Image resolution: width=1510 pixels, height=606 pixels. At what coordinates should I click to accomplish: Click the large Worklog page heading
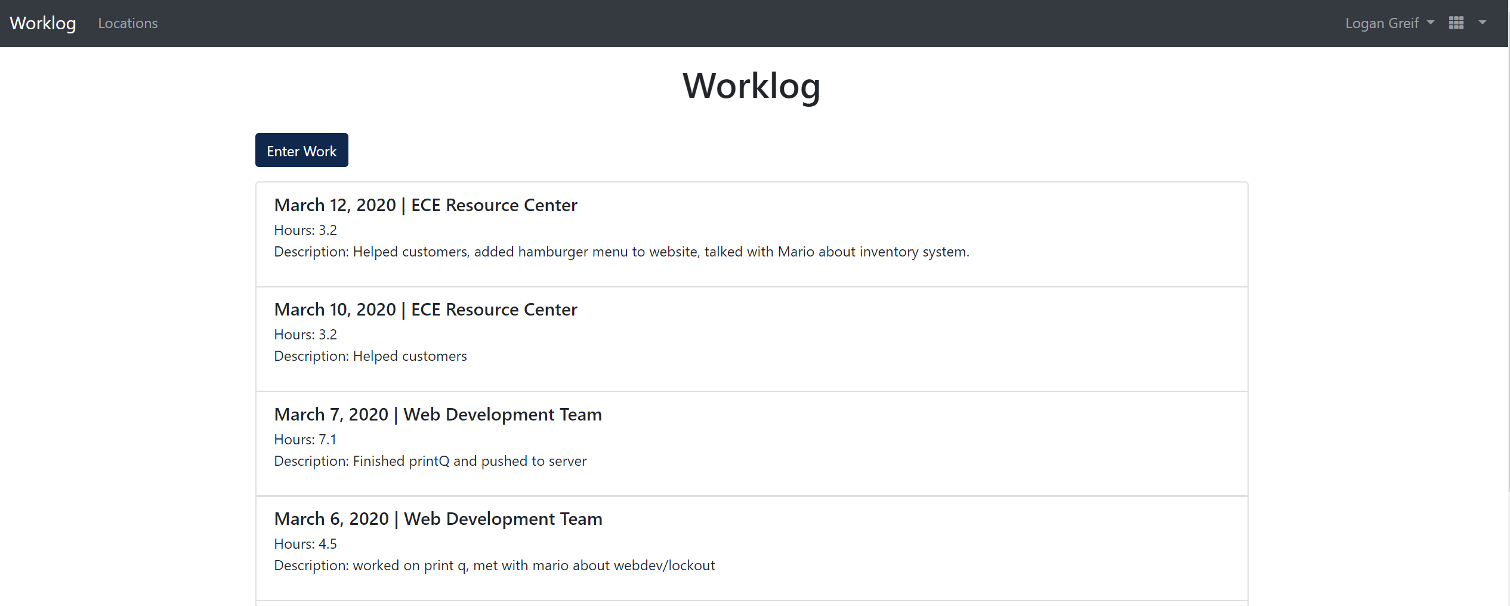752,86
